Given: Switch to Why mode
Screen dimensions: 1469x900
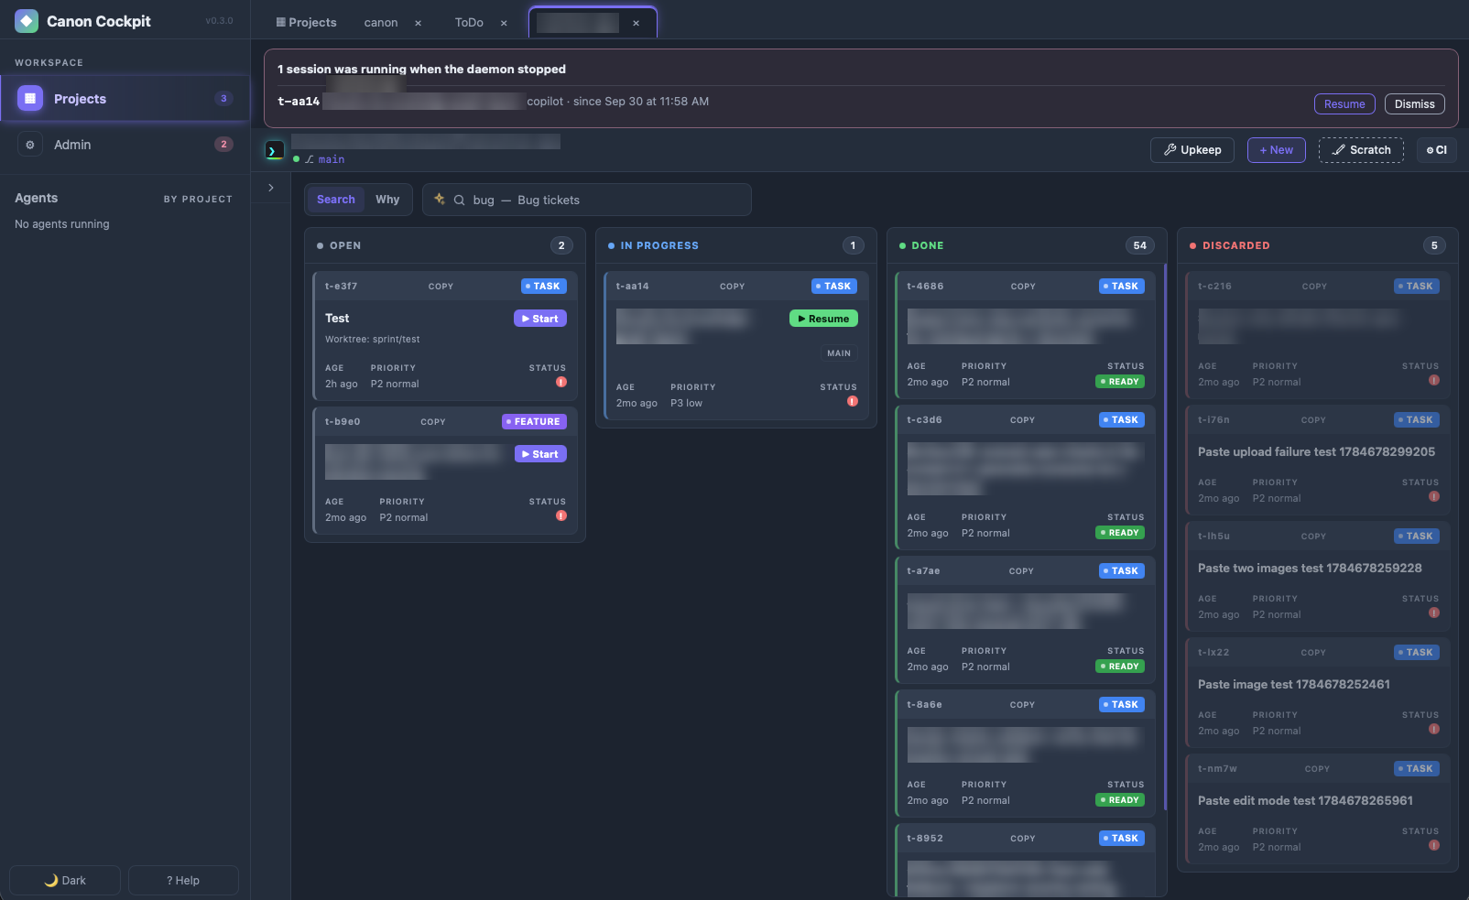Looking at the screenshot, I should tap(387, 200).
